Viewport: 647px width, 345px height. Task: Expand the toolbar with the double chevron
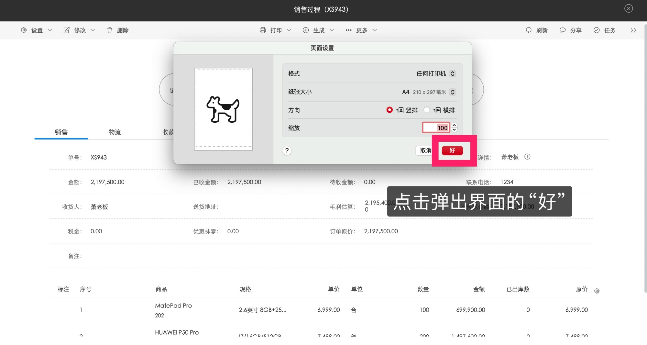click(x=633, y=30)
